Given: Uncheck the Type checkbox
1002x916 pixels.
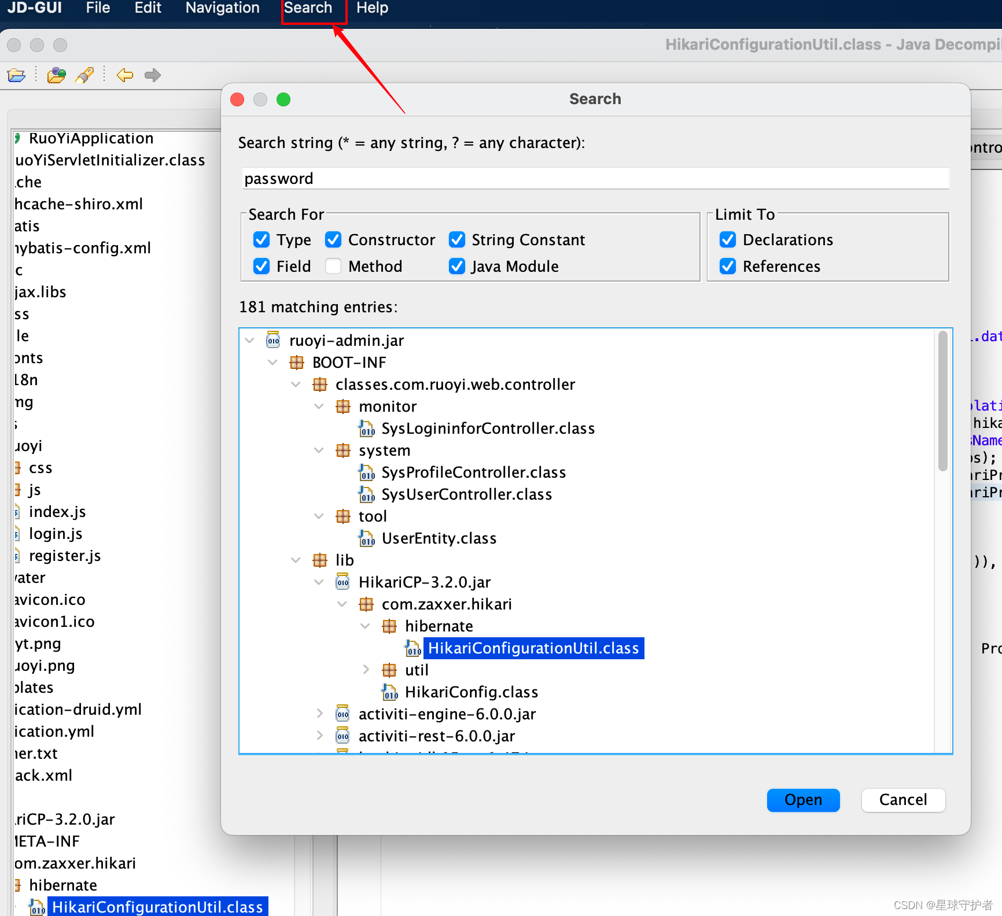Looking at the screenshot, I should pos(261,239).
